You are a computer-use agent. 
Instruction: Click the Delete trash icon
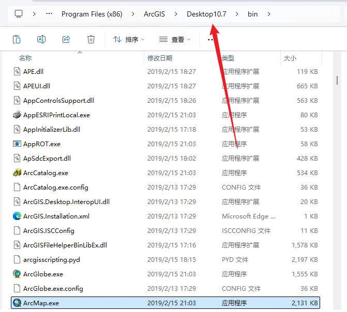pos(90,39)
